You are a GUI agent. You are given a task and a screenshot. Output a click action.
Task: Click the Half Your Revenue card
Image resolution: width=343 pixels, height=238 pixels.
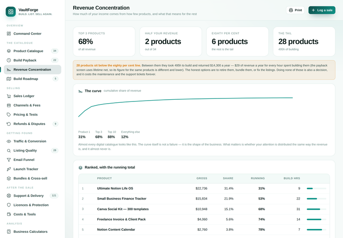(171, 42)
